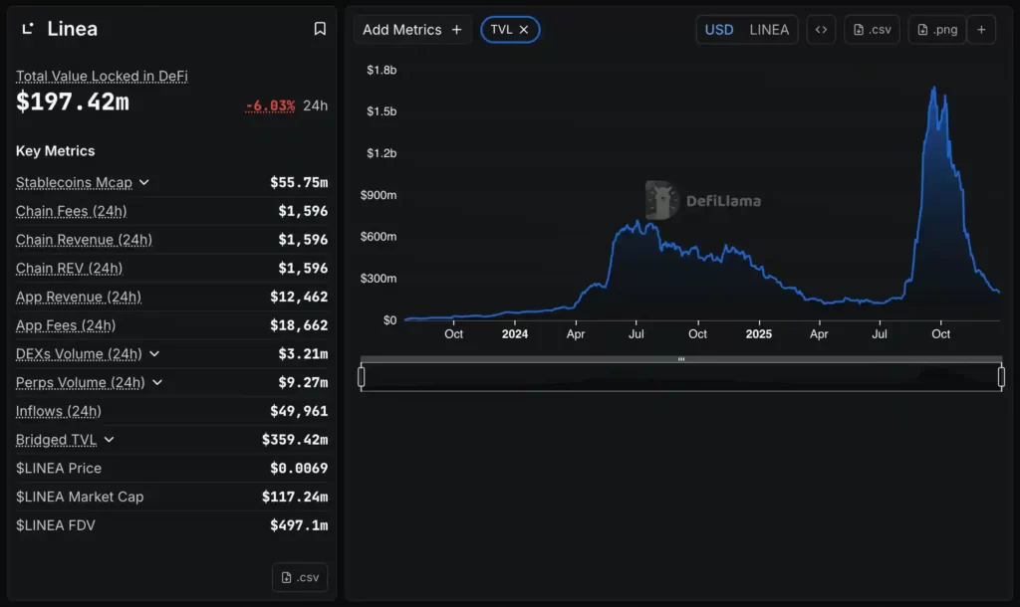Open the embed code icon button
Image resolution: width=1020 pixels, height=607 pixels.
coord(821,30)
